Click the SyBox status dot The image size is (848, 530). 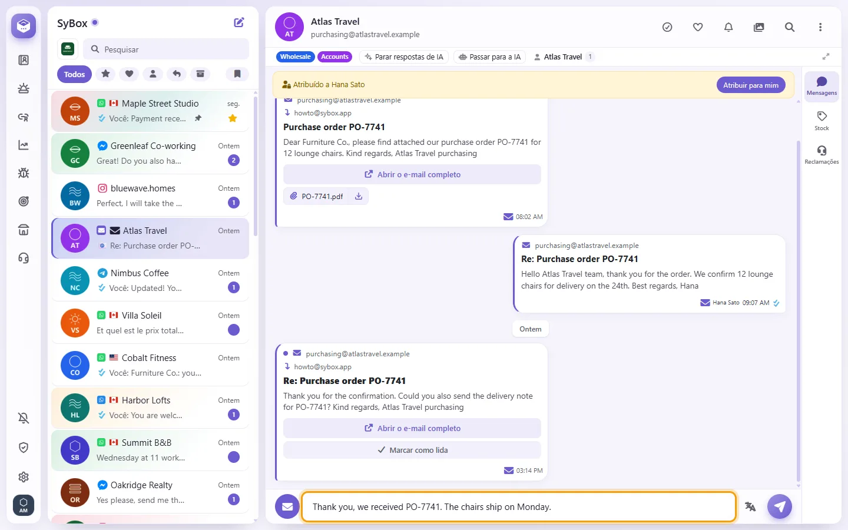tap(95, 22)
